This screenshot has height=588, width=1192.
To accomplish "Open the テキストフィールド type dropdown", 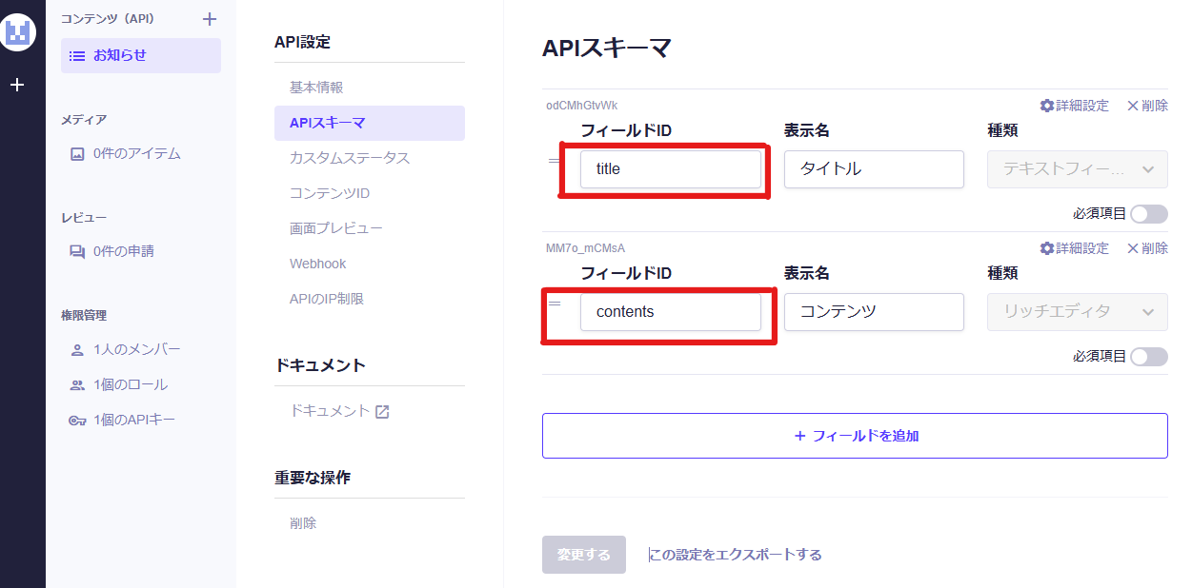I will click(1077, 169).
